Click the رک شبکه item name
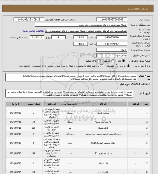The height and width of the screenshot is (174, 158). click(103, 163)
